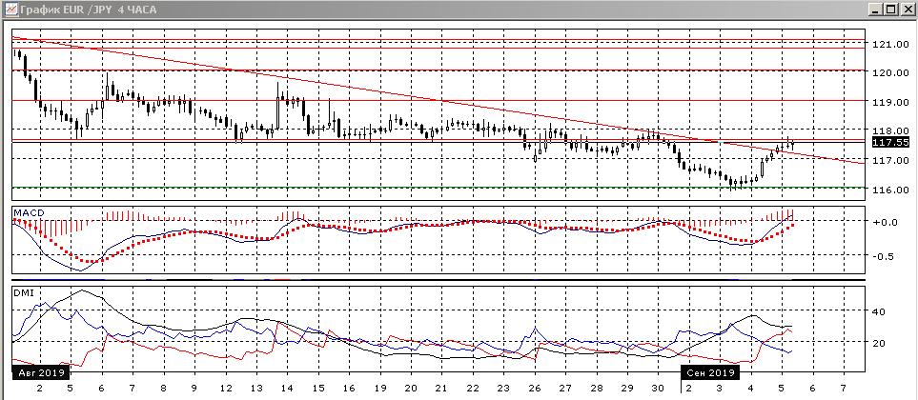This screenshot has width=918, height=400.
Task: Click the 40 level on DMI scale
Action: coord(879,311)
